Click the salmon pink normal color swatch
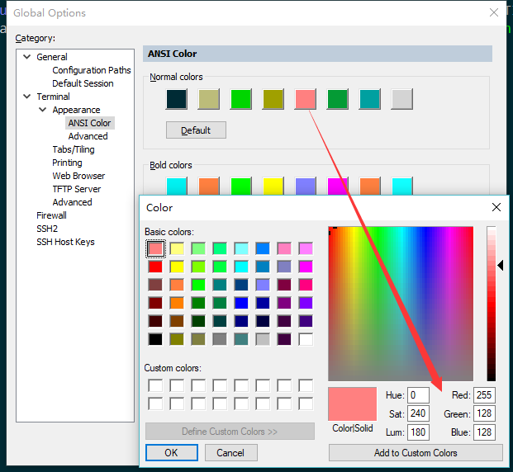This screenshot has height=472, width=513. click(306, 99)
